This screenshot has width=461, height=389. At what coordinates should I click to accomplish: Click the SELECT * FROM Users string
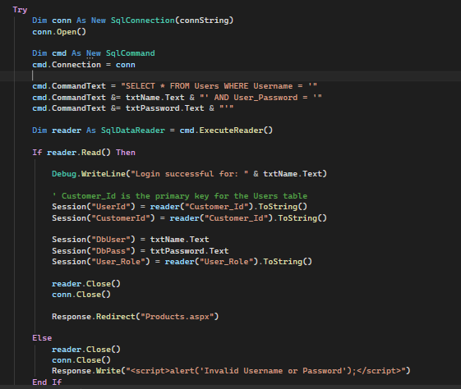click(219, 86)
